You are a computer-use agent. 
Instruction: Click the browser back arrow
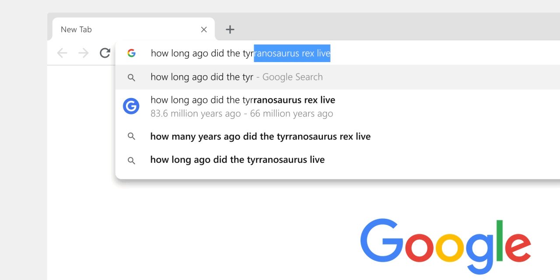tap(62, 53)
